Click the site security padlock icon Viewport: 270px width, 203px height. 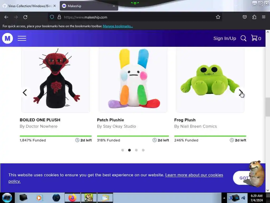[x=59, y=17]
